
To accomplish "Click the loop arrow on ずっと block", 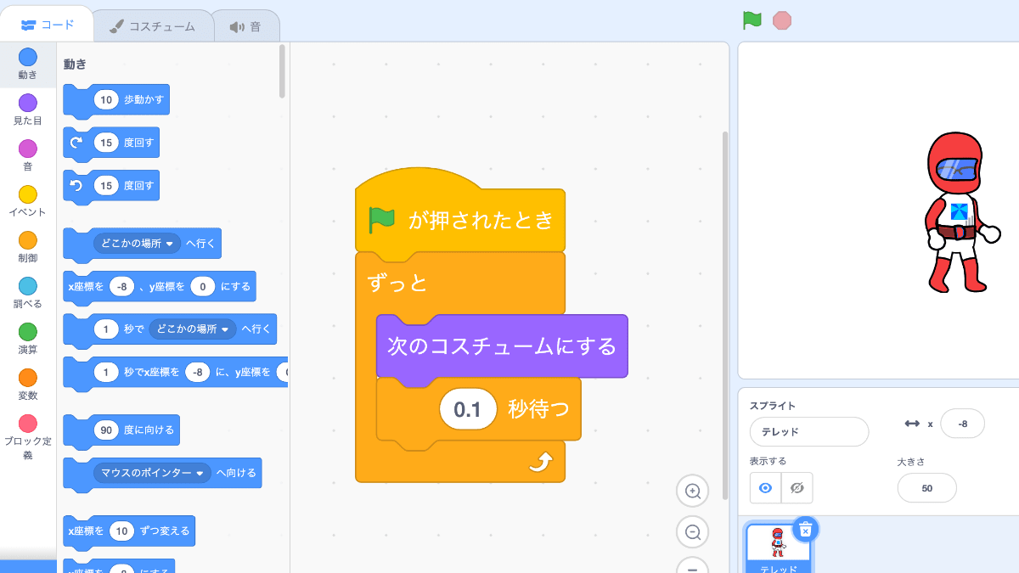I will (542, 462).
